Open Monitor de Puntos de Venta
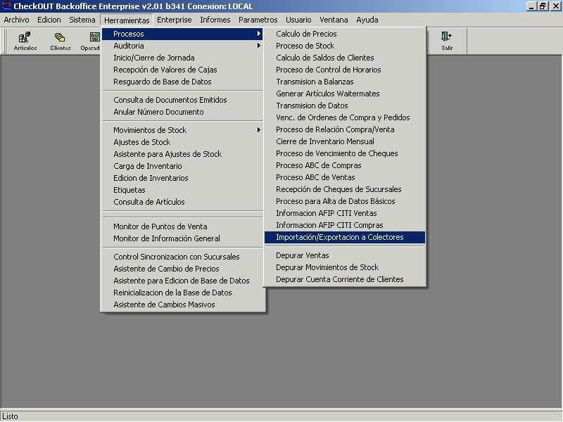The image size is (563, 422). [183, 226]
